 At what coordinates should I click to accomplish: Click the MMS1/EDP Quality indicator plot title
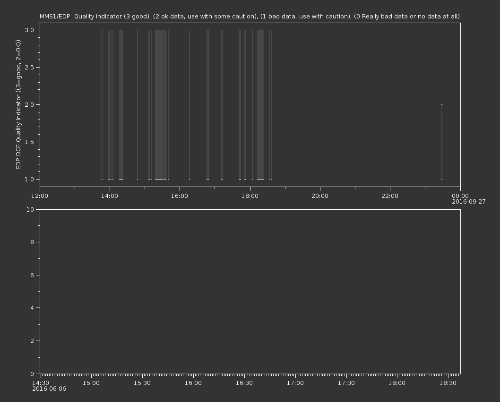(x=250, y=16)
